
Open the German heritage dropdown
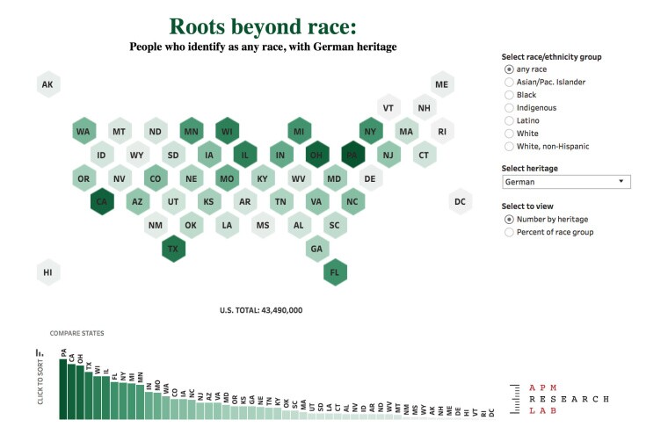point(565,182)
